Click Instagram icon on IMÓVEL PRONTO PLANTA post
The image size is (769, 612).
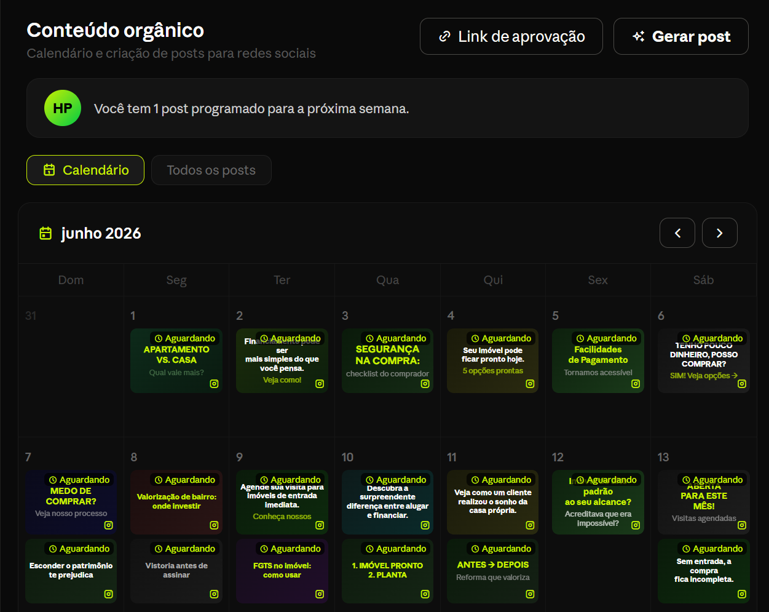[425, 594]
